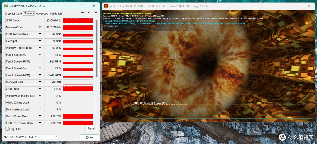This screenshot has height=144, width=317.
Task: Click the 60.0 °C memory temperature value
Action: pos(53,48)
